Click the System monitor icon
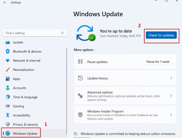This screenshot has width=182, height=138. click(8, 42)
